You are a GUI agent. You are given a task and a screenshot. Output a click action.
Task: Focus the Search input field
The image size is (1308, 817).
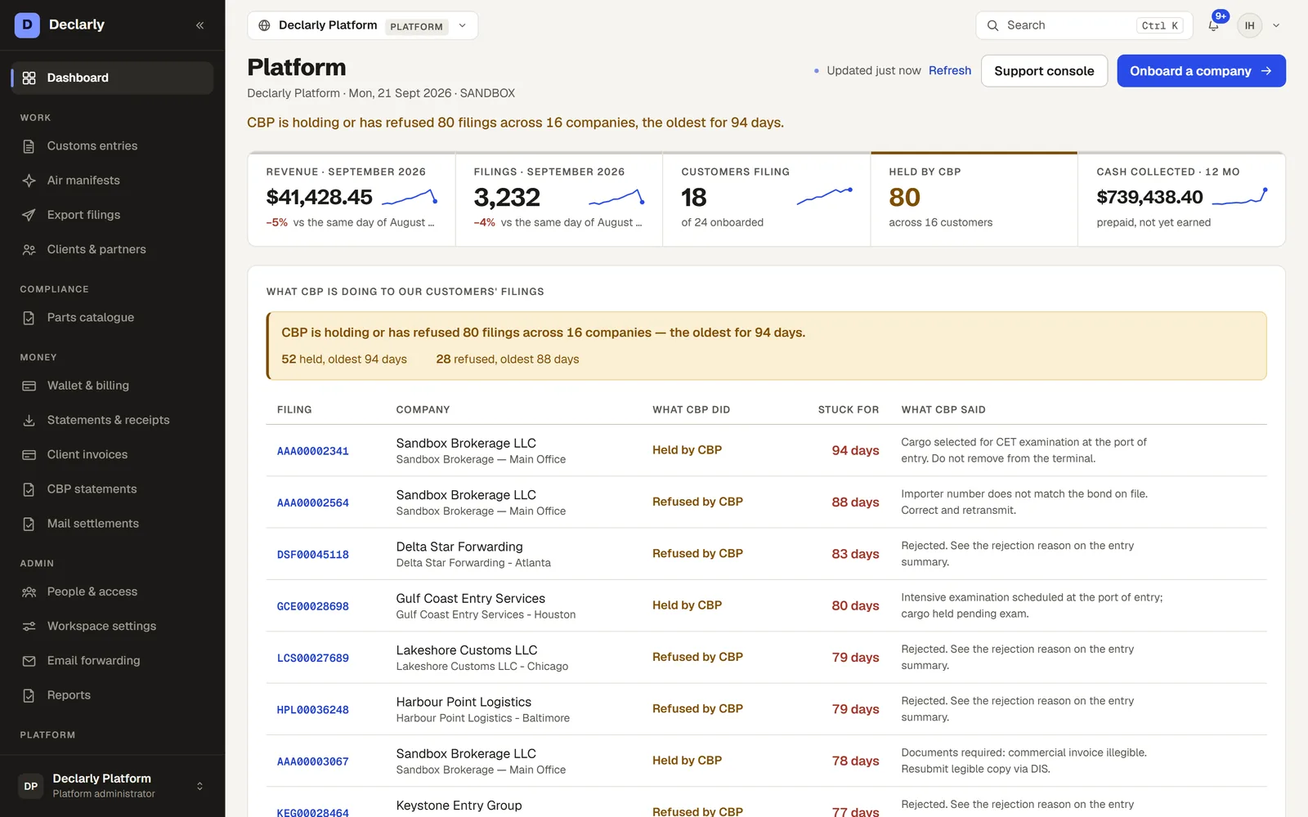point(1083,25)
